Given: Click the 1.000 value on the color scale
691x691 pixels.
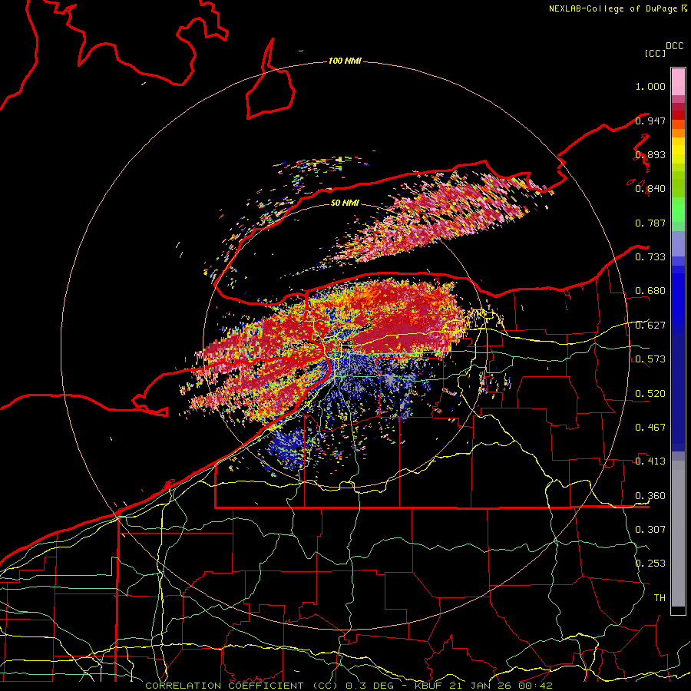Looking at the screenshot, I should [x=650, y=86].
